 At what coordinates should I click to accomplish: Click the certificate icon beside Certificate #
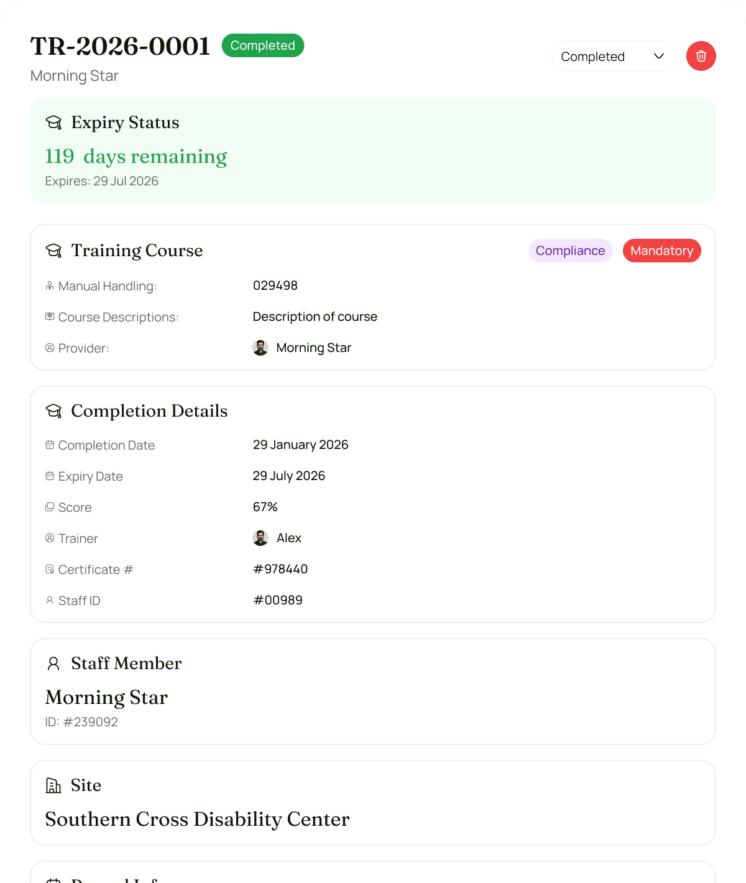(50, 568)
